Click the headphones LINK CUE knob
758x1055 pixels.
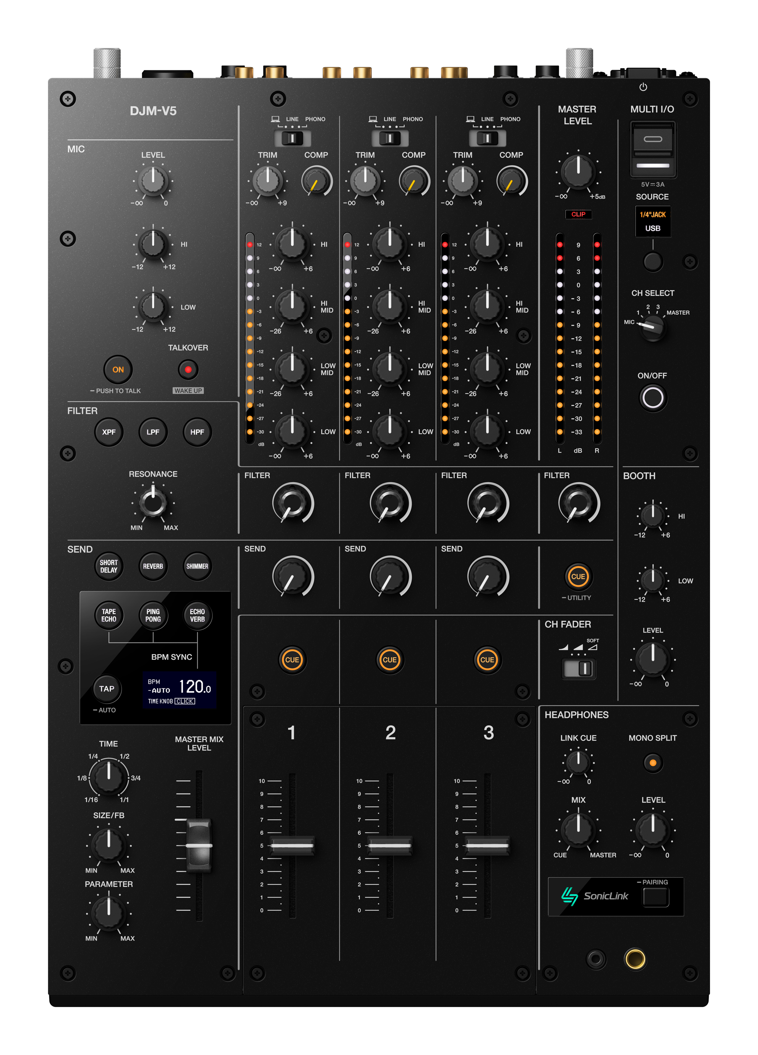click(578, 762)
